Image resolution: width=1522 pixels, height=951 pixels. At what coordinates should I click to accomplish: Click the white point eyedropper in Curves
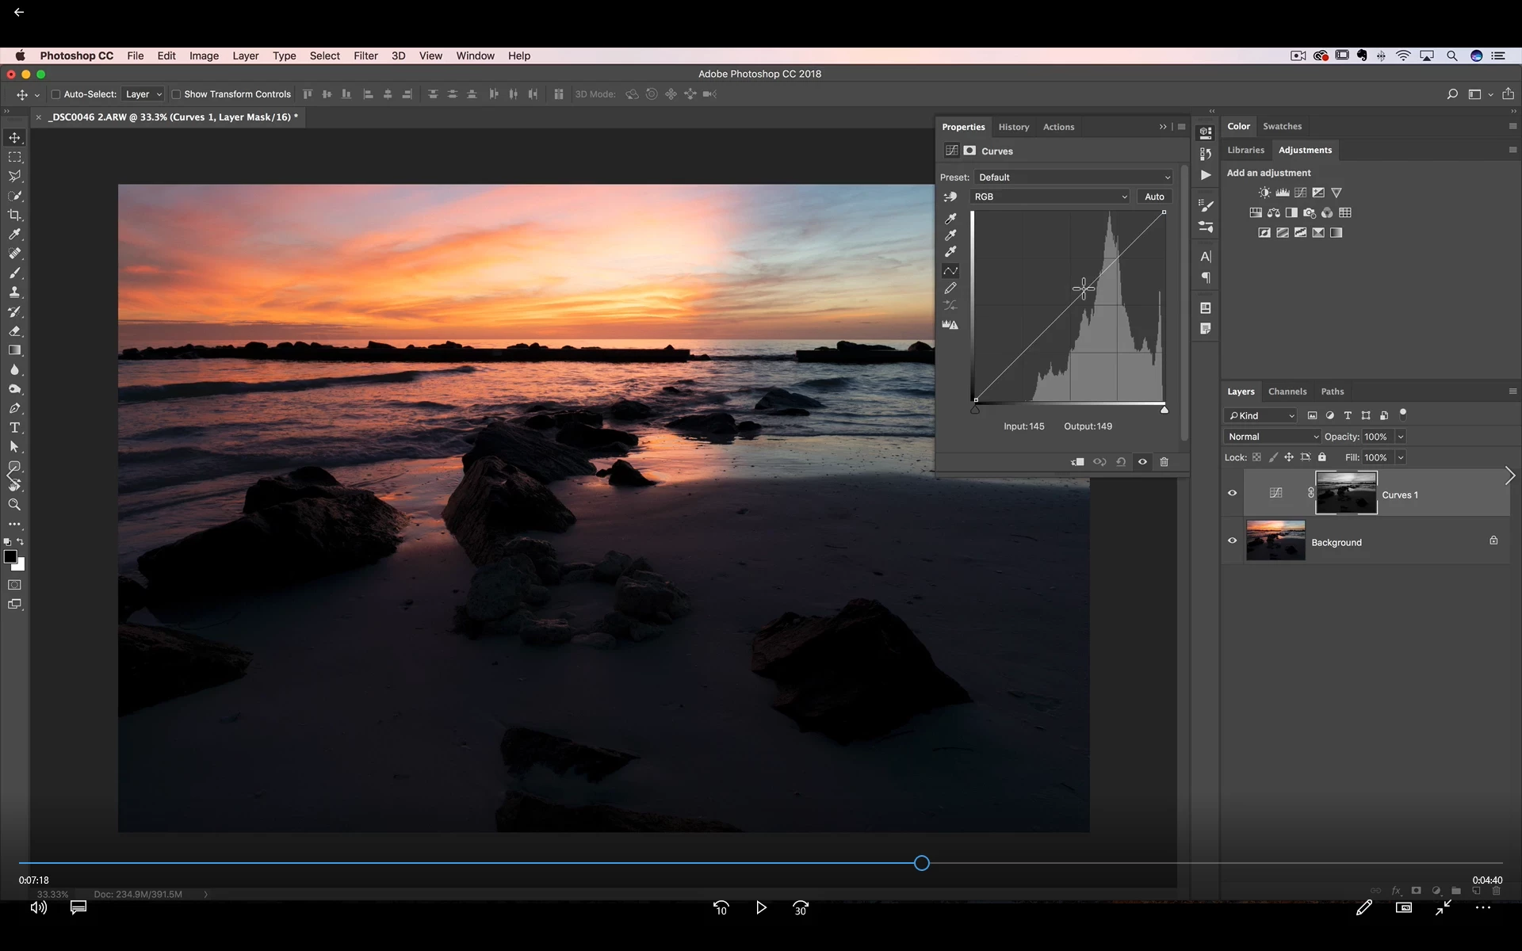point(950,252)
